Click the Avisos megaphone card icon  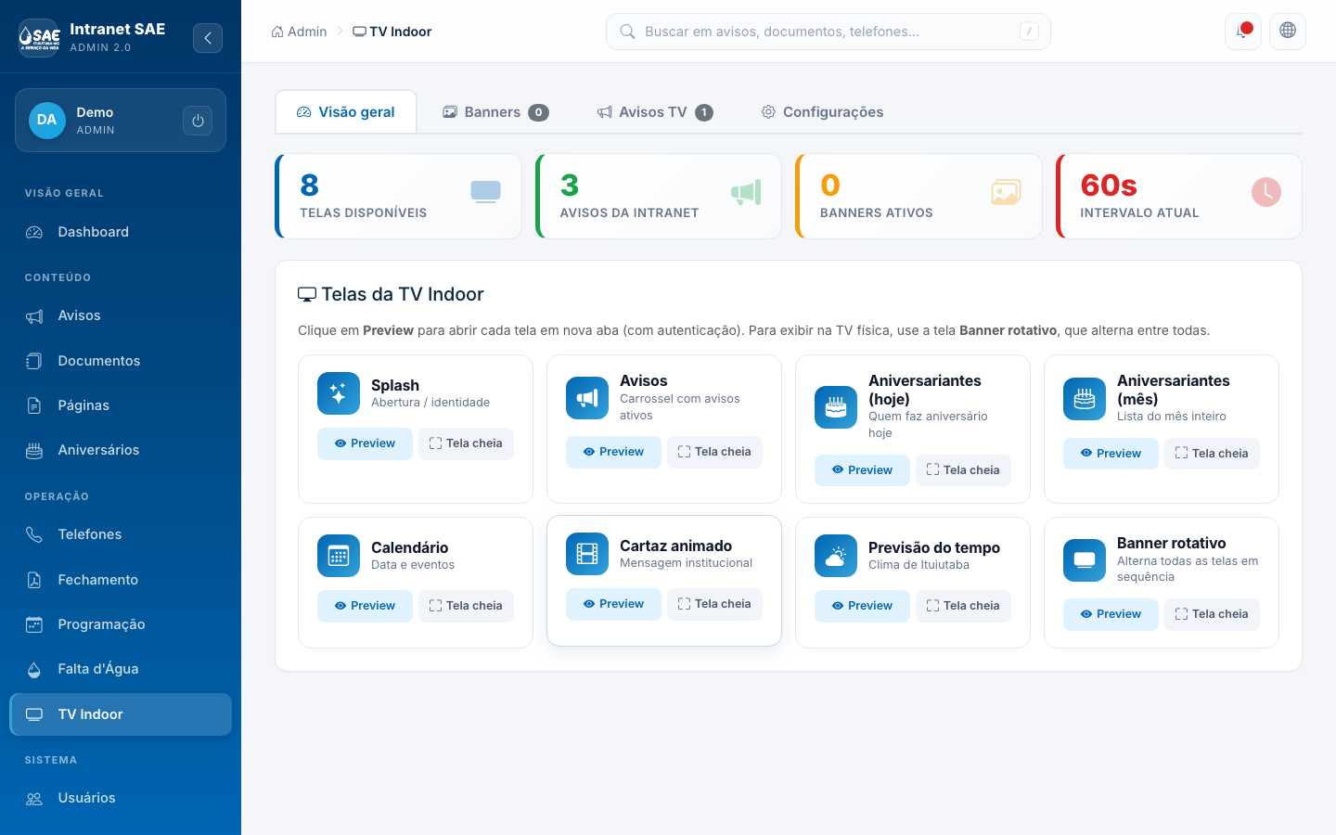click(x=587, y=398)
